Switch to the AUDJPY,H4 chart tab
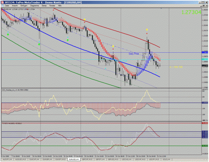The image size is (209, 162). (7, 159)
